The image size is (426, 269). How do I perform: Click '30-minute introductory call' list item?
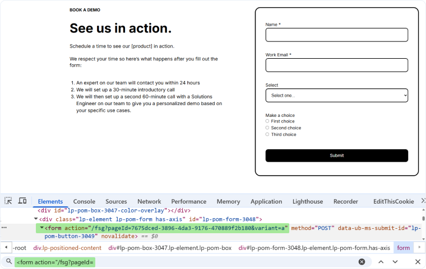coord(125,89)
